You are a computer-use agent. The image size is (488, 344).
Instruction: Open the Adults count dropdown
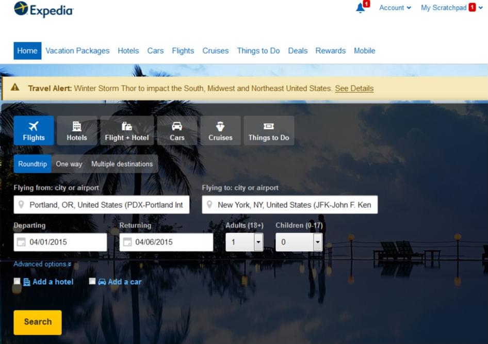[245, 242]
